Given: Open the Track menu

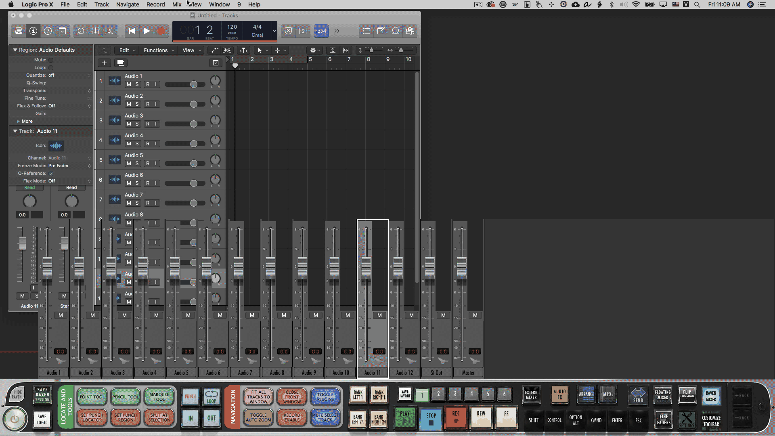Looking at the screenshot, I should [102, 4].
